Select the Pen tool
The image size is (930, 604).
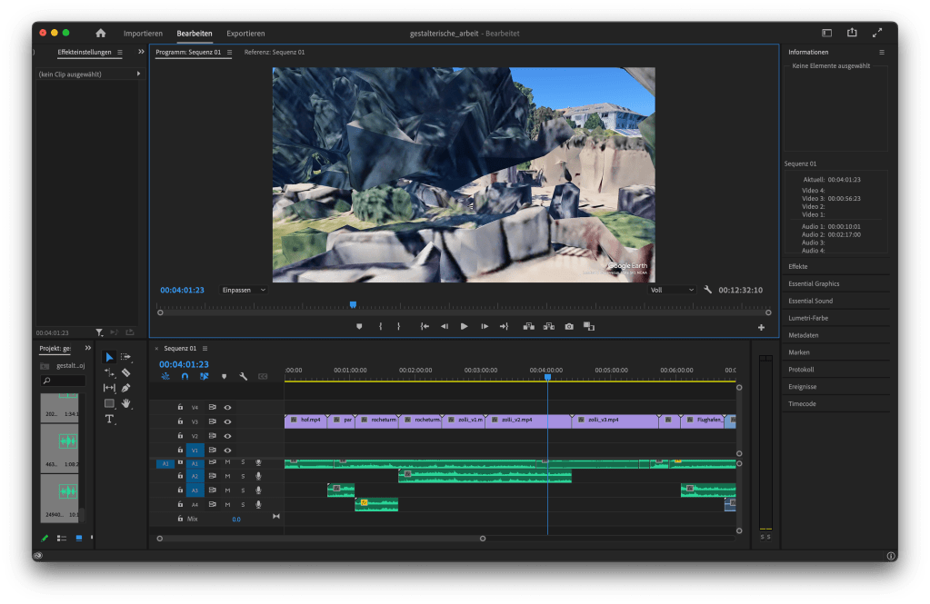[125, 388]
